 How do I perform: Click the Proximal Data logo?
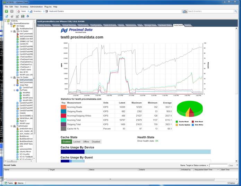[77, 30]
